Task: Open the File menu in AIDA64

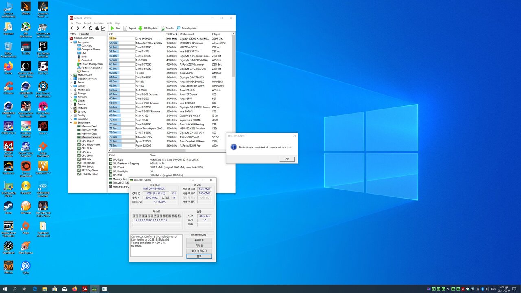Action: 72,23
